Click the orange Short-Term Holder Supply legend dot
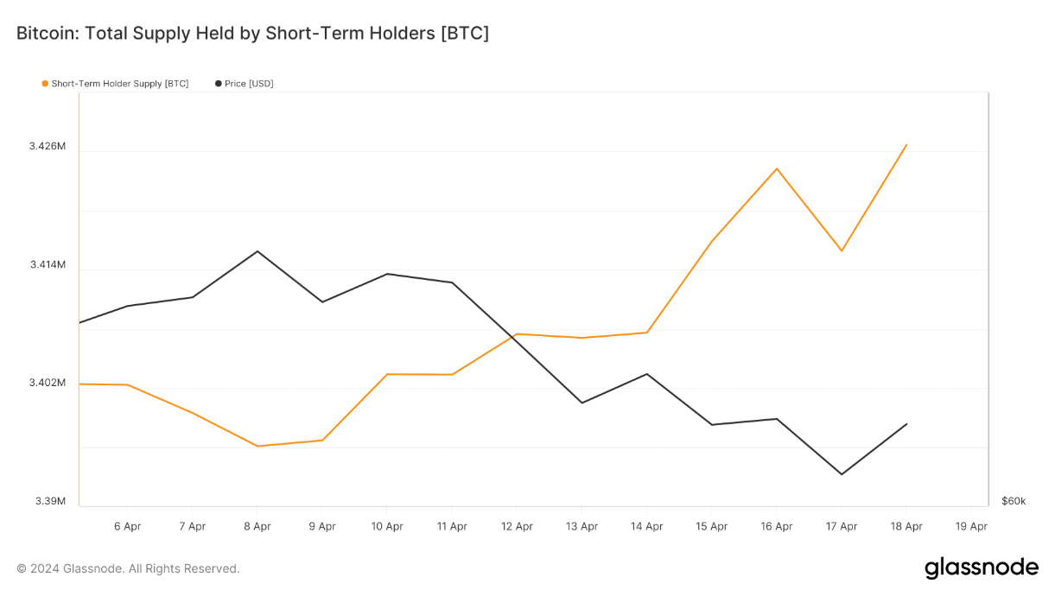Image resolution: width=1049 pixels, height=590 pixels. point(45,84)
